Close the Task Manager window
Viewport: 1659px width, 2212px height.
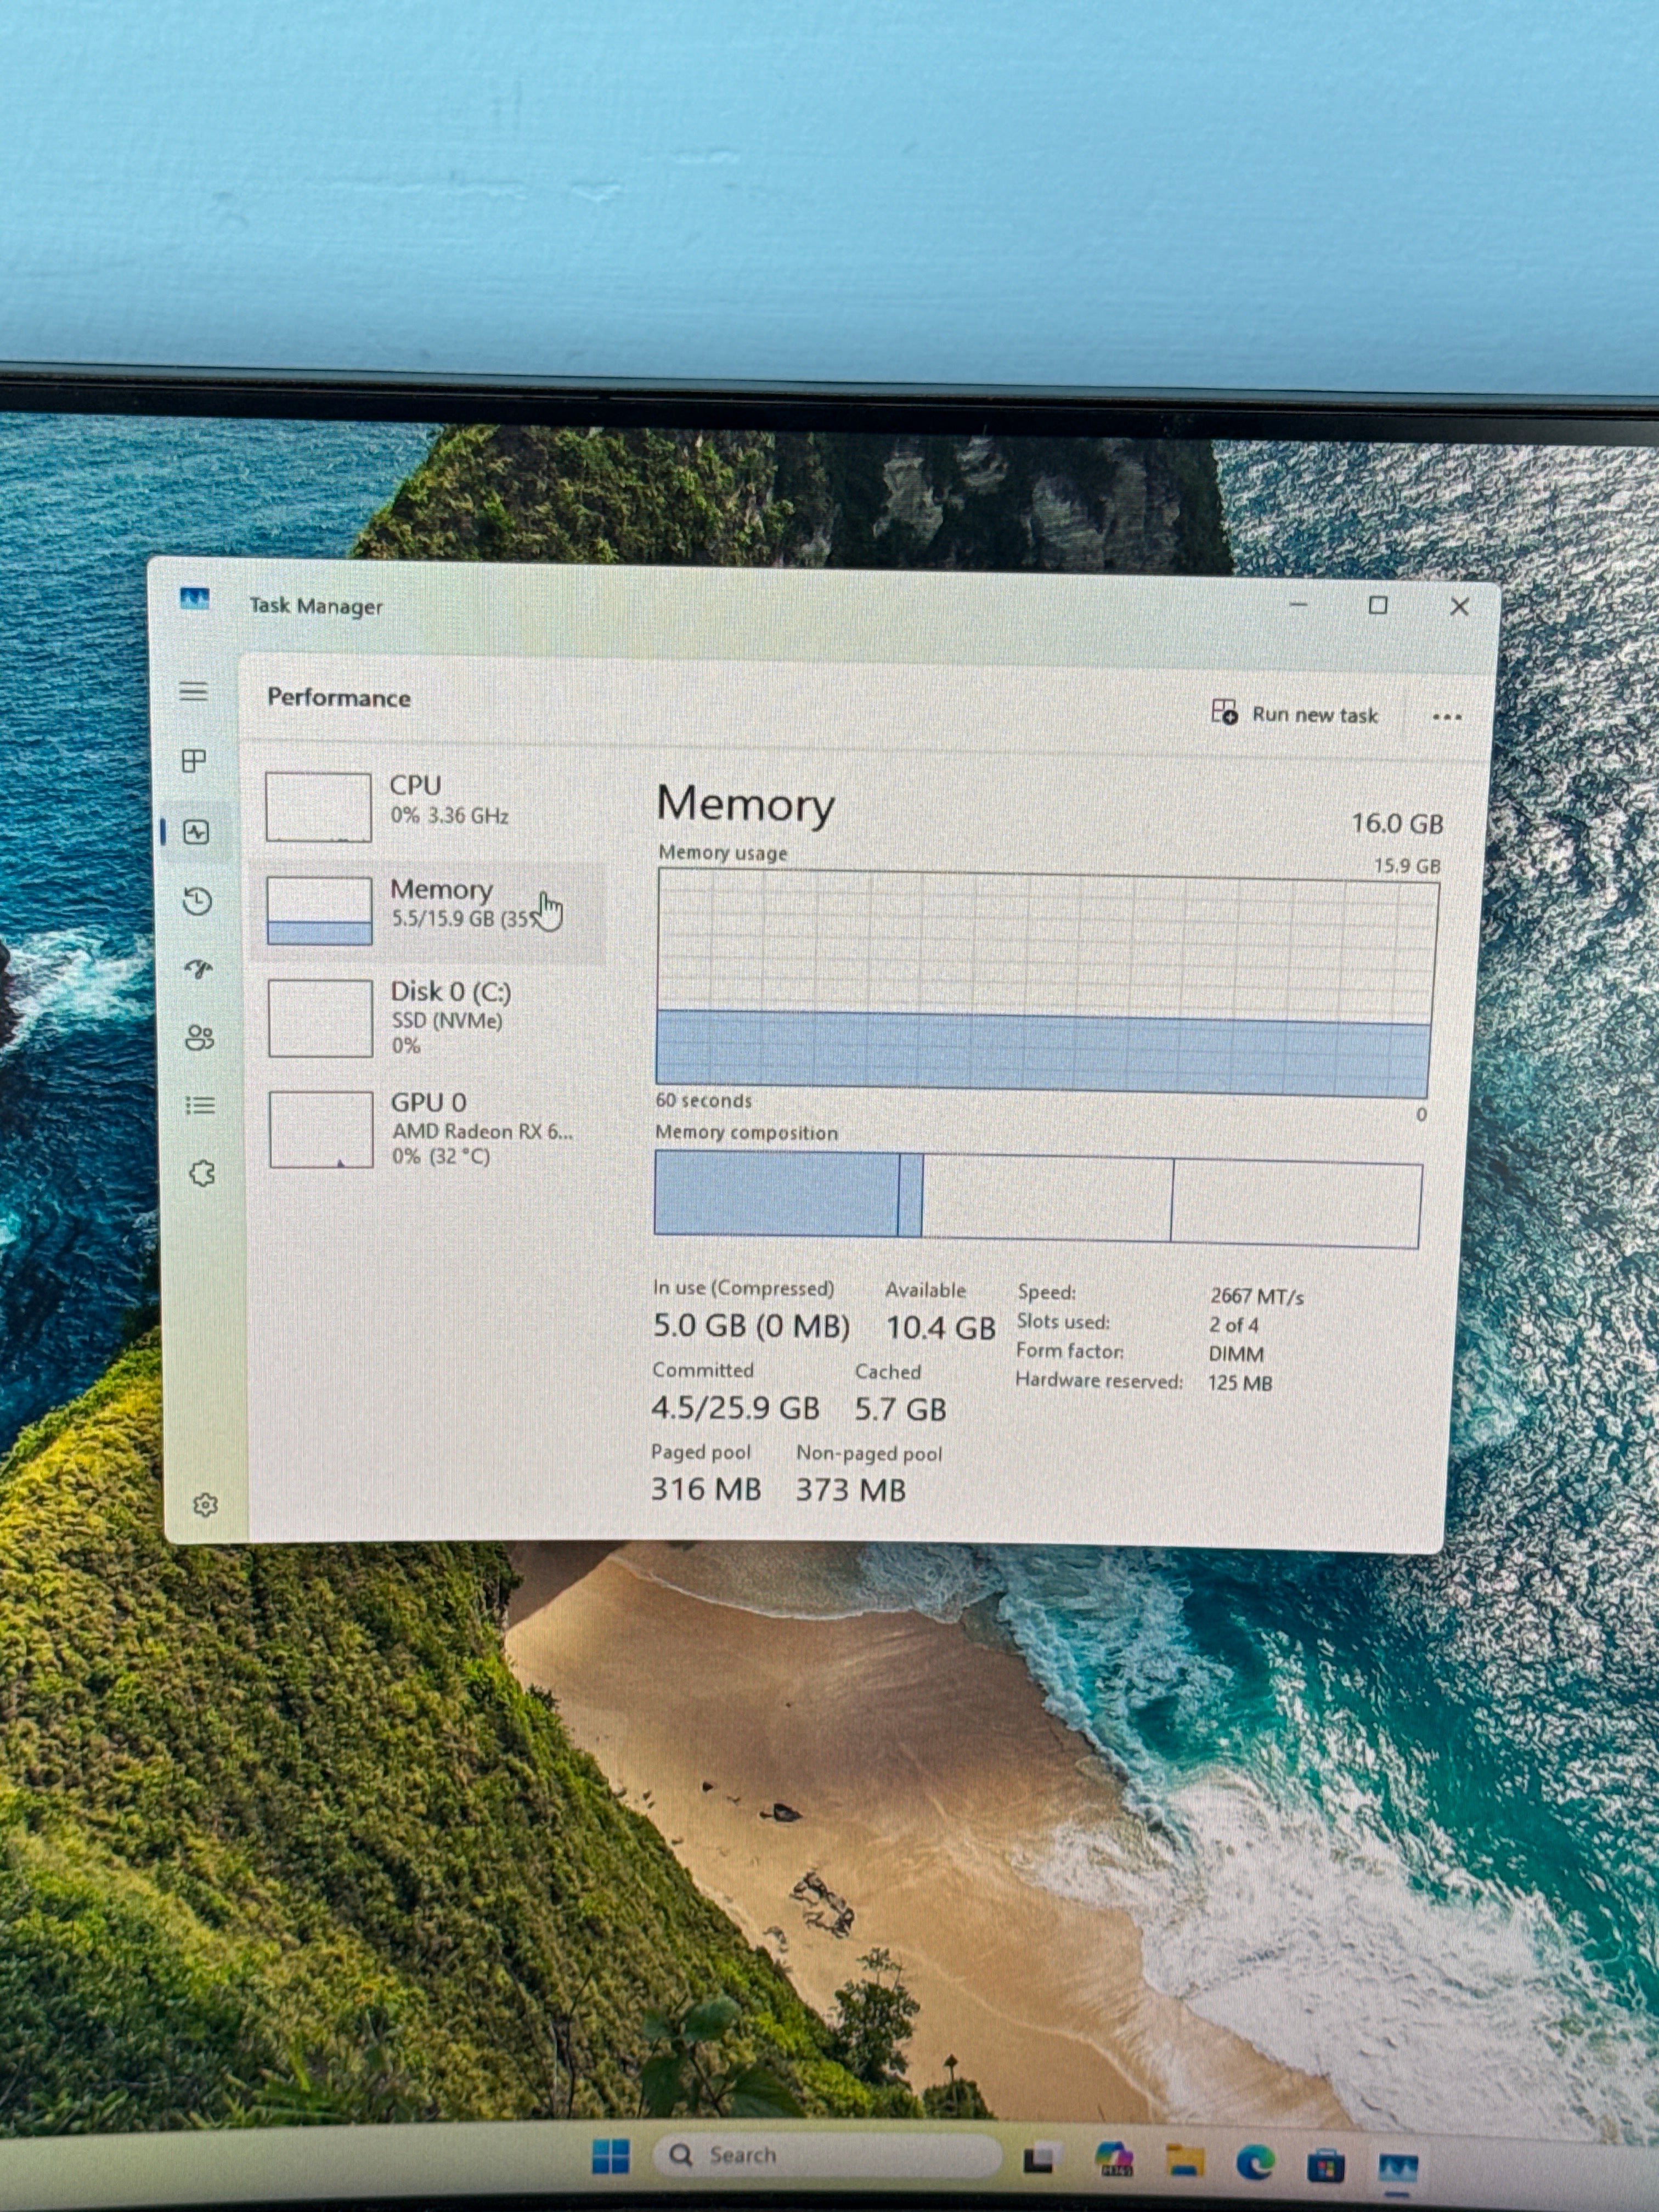1459,606
